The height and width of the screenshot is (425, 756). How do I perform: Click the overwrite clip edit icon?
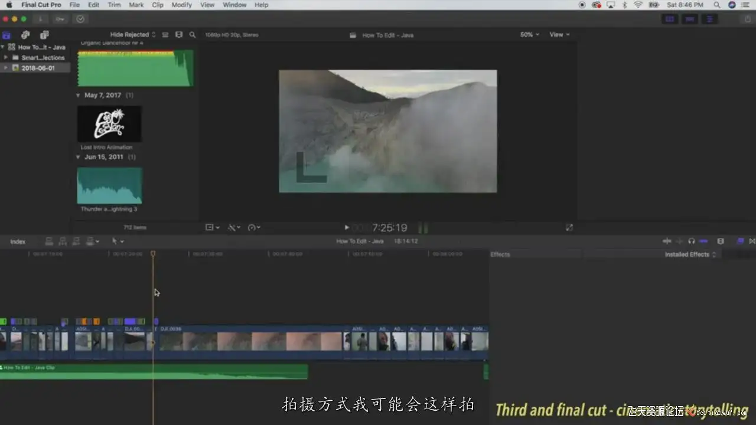pos(91,241)
